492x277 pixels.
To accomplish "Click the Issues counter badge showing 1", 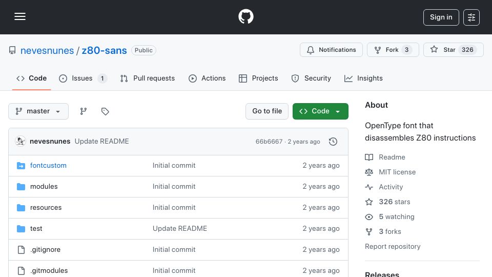I will (x=102, y=78).
